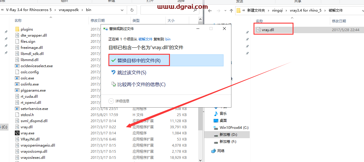Image resolution: width=364 pixels, height=162 pixels.
Task: Click 比较两个文件的信息(C) option
Action: pos(141,84)
